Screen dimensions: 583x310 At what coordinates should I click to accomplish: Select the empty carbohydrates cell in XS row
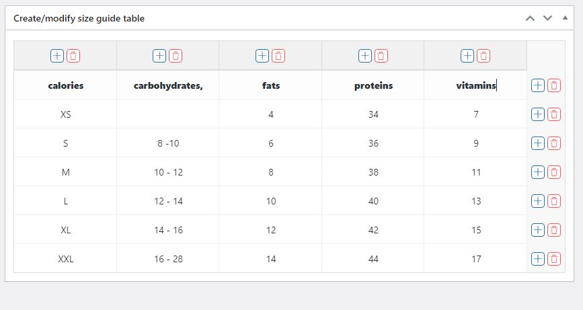click(x=168, y=114)
